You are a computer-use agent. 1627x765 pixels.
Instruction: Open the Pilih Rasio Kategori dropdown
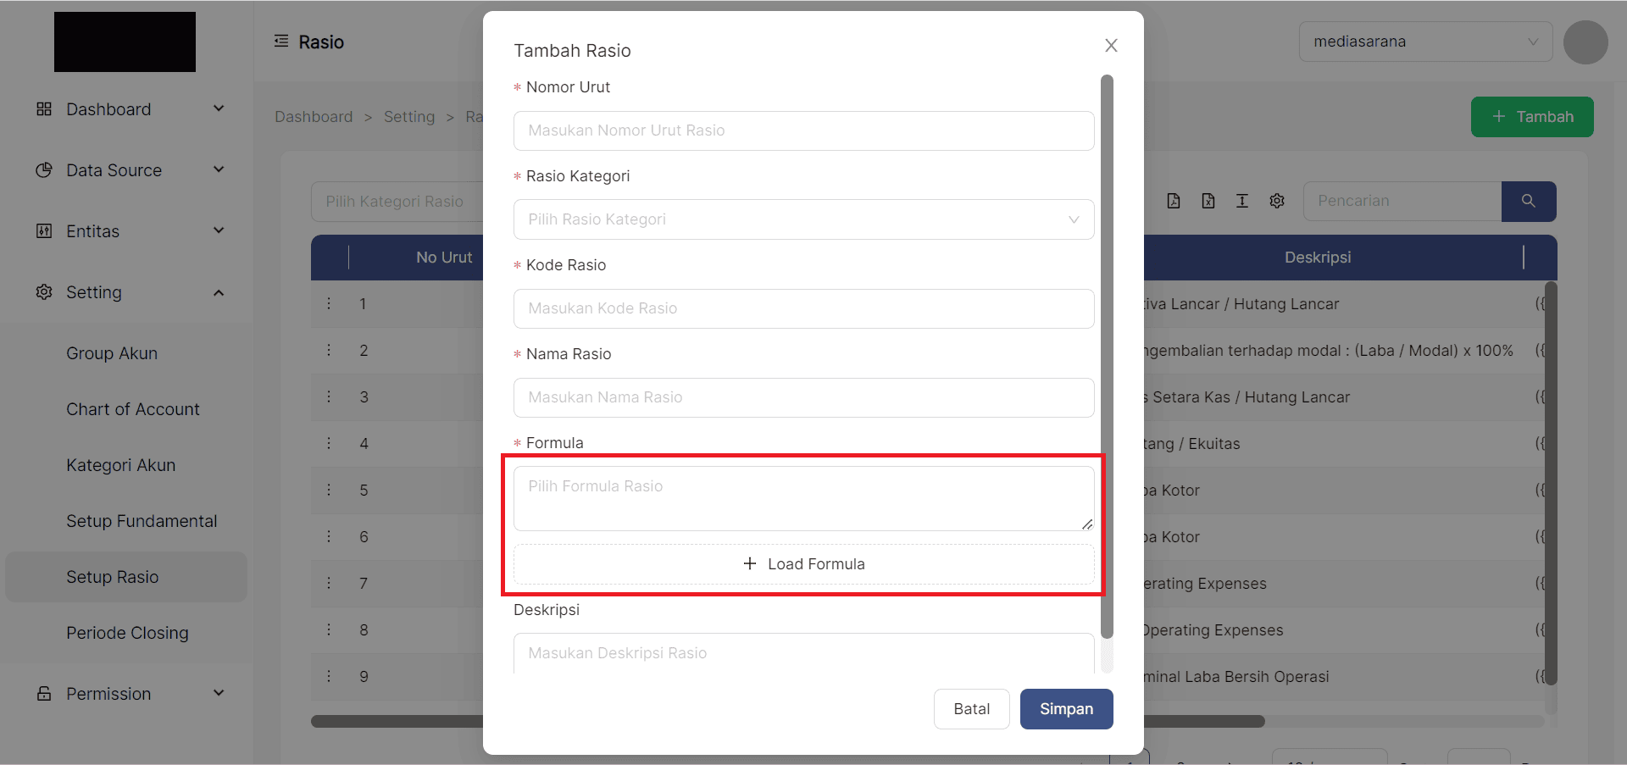pos(803,219)
